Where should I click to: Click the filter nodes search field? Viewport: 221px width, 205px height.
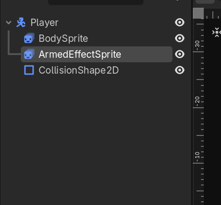(96, 2)
